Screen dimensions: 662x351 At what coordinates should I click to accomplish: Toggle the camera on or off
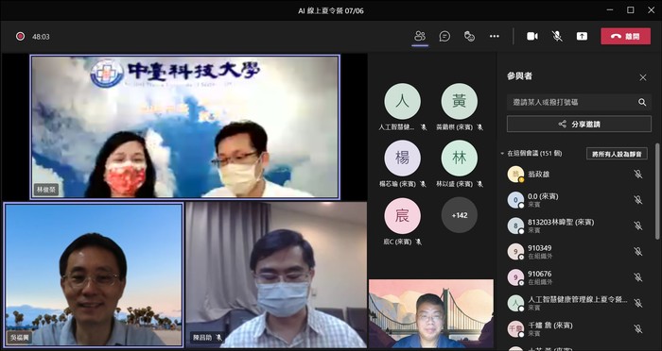pos(531,36)
